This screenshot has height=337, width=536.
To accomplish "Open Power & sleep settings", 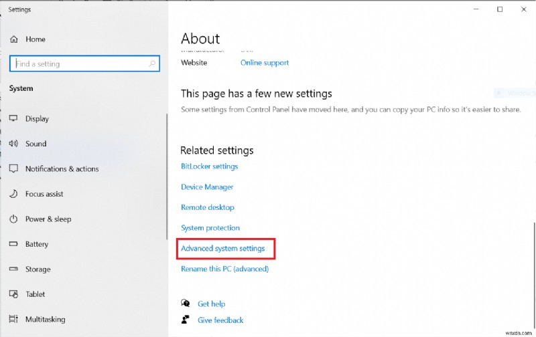I will point(48,219).
